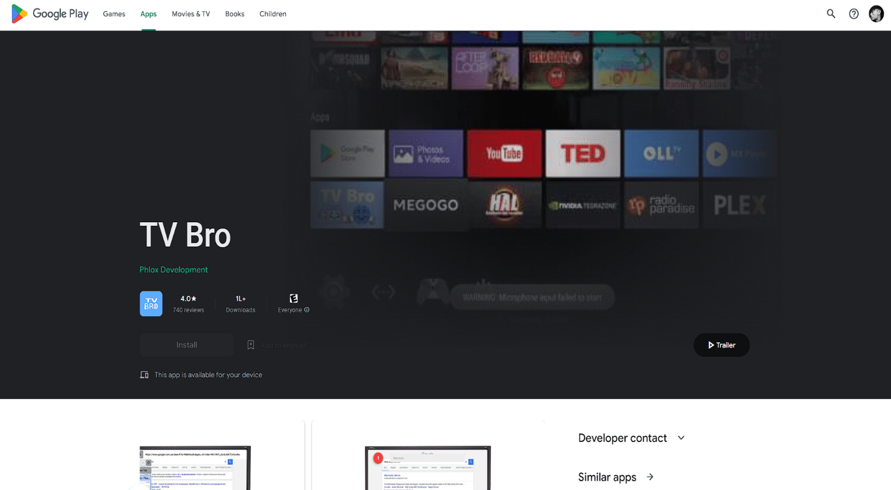891x490 pixels.
Task: Click the Everyone rating E badge
Action: [294, 298]
